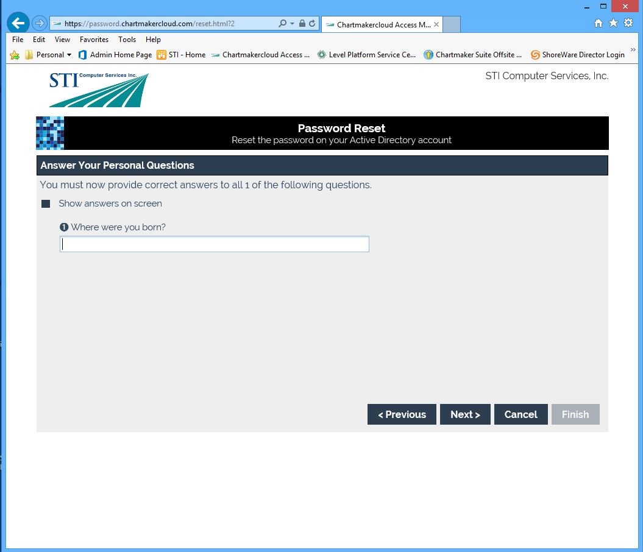The height and width of the screenshot is (552, 643).
Task: Click the browser Back arrow button
Action: 18,23
